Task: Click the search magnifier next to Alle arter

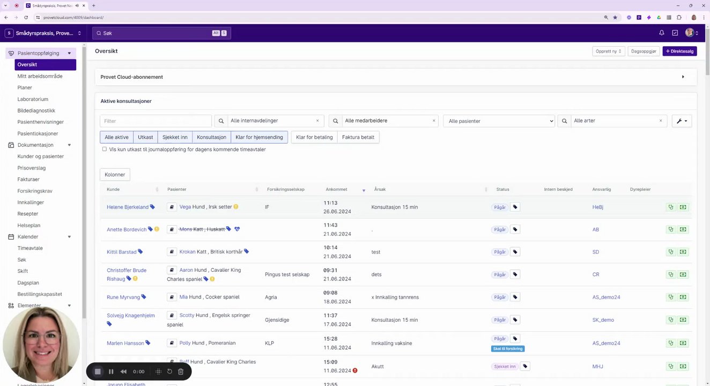Action: [x=564, y=121]
